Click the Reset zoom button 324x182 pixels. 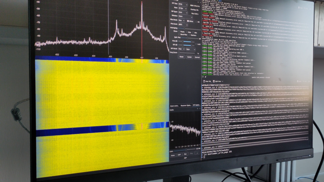tap(181, 57)
